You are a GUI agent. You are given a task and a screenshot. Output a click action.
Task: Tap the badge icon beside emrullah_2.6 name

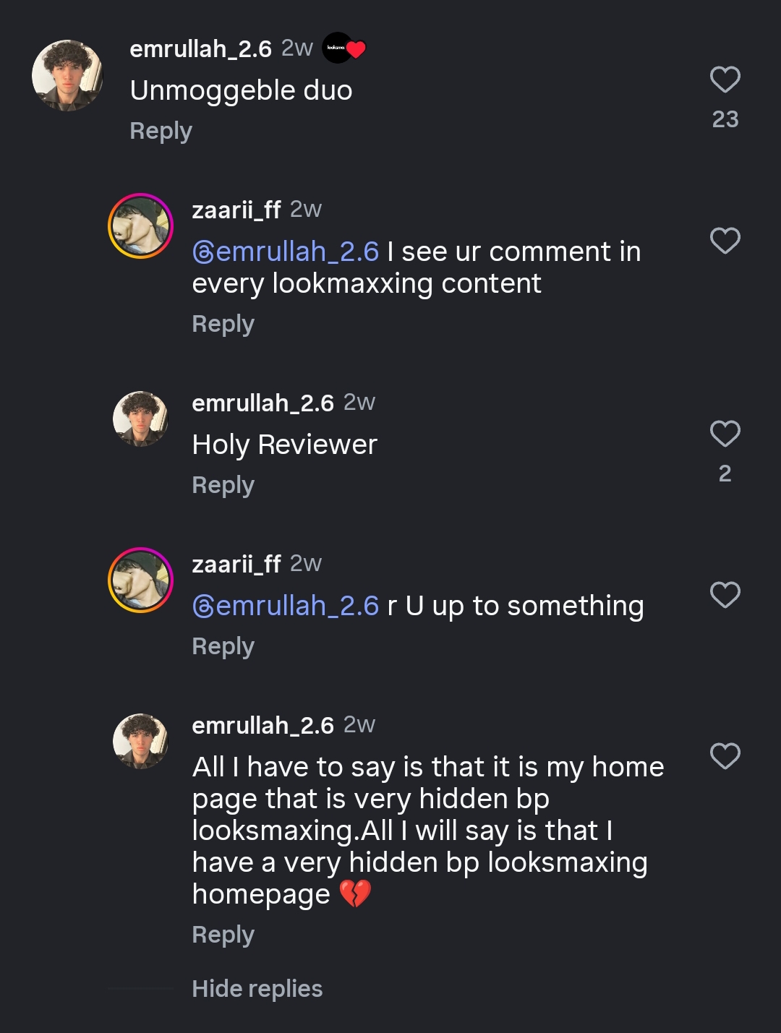click(343, 48)
